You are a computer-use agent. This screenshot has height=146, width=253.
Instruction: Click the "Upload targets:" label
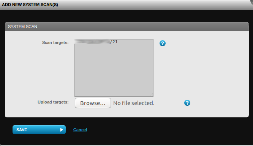(53, 102)
